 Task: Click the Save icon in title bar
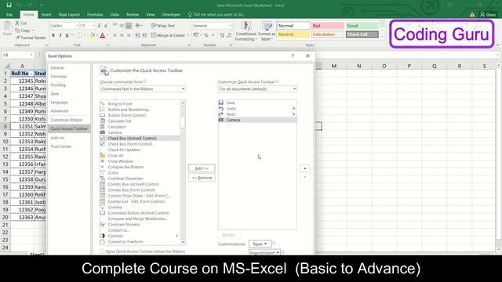[9, 5]
